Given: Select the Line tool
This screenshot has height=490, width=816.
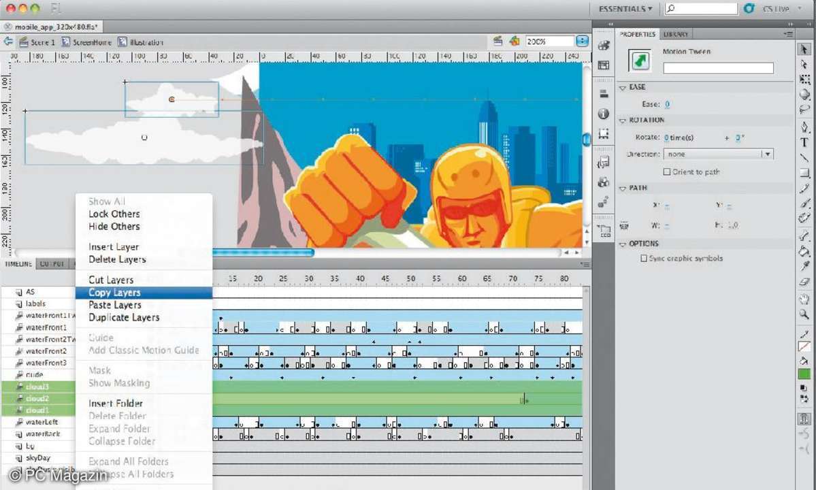Looking at the screenshot, I should (804, 158).
